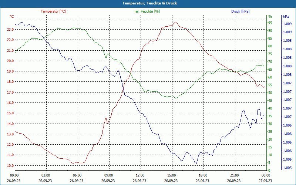Screen dimensions: 296x185
Task: Select the blue Druck [hPa] legend label
Action: [240, 11]
